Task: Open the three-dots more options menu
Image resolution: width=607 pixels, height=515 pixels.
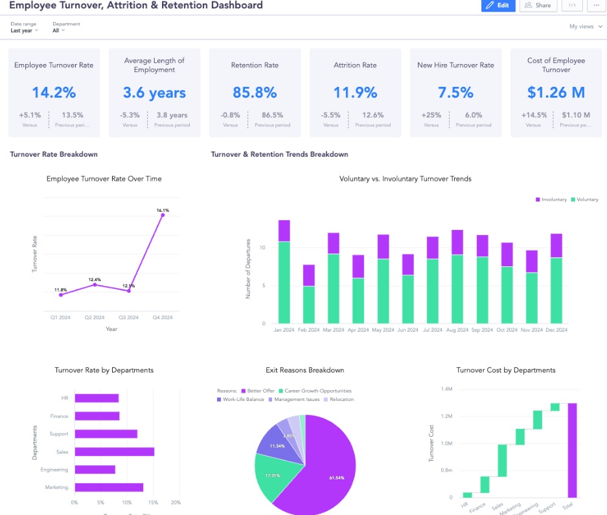Action: 596,5
